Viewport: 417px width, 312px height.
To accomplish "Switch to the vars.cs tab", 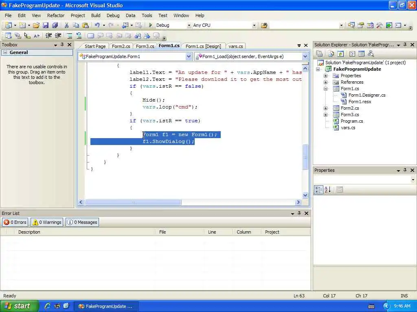I will [236, 46].
